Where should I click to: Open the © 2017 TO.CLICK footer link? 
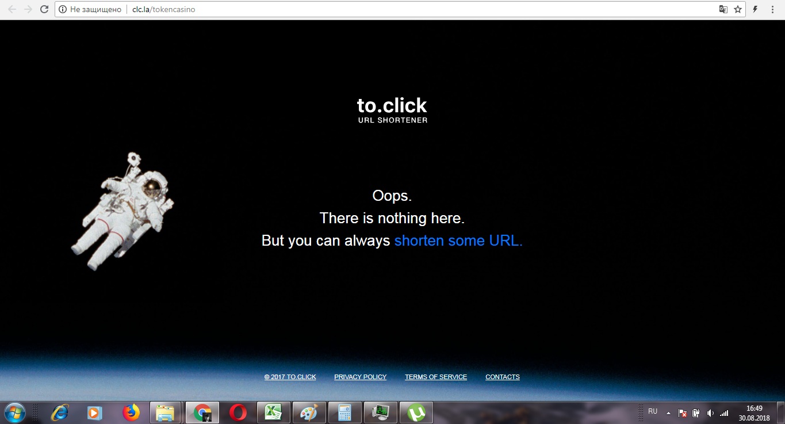[x=290, y=377]
